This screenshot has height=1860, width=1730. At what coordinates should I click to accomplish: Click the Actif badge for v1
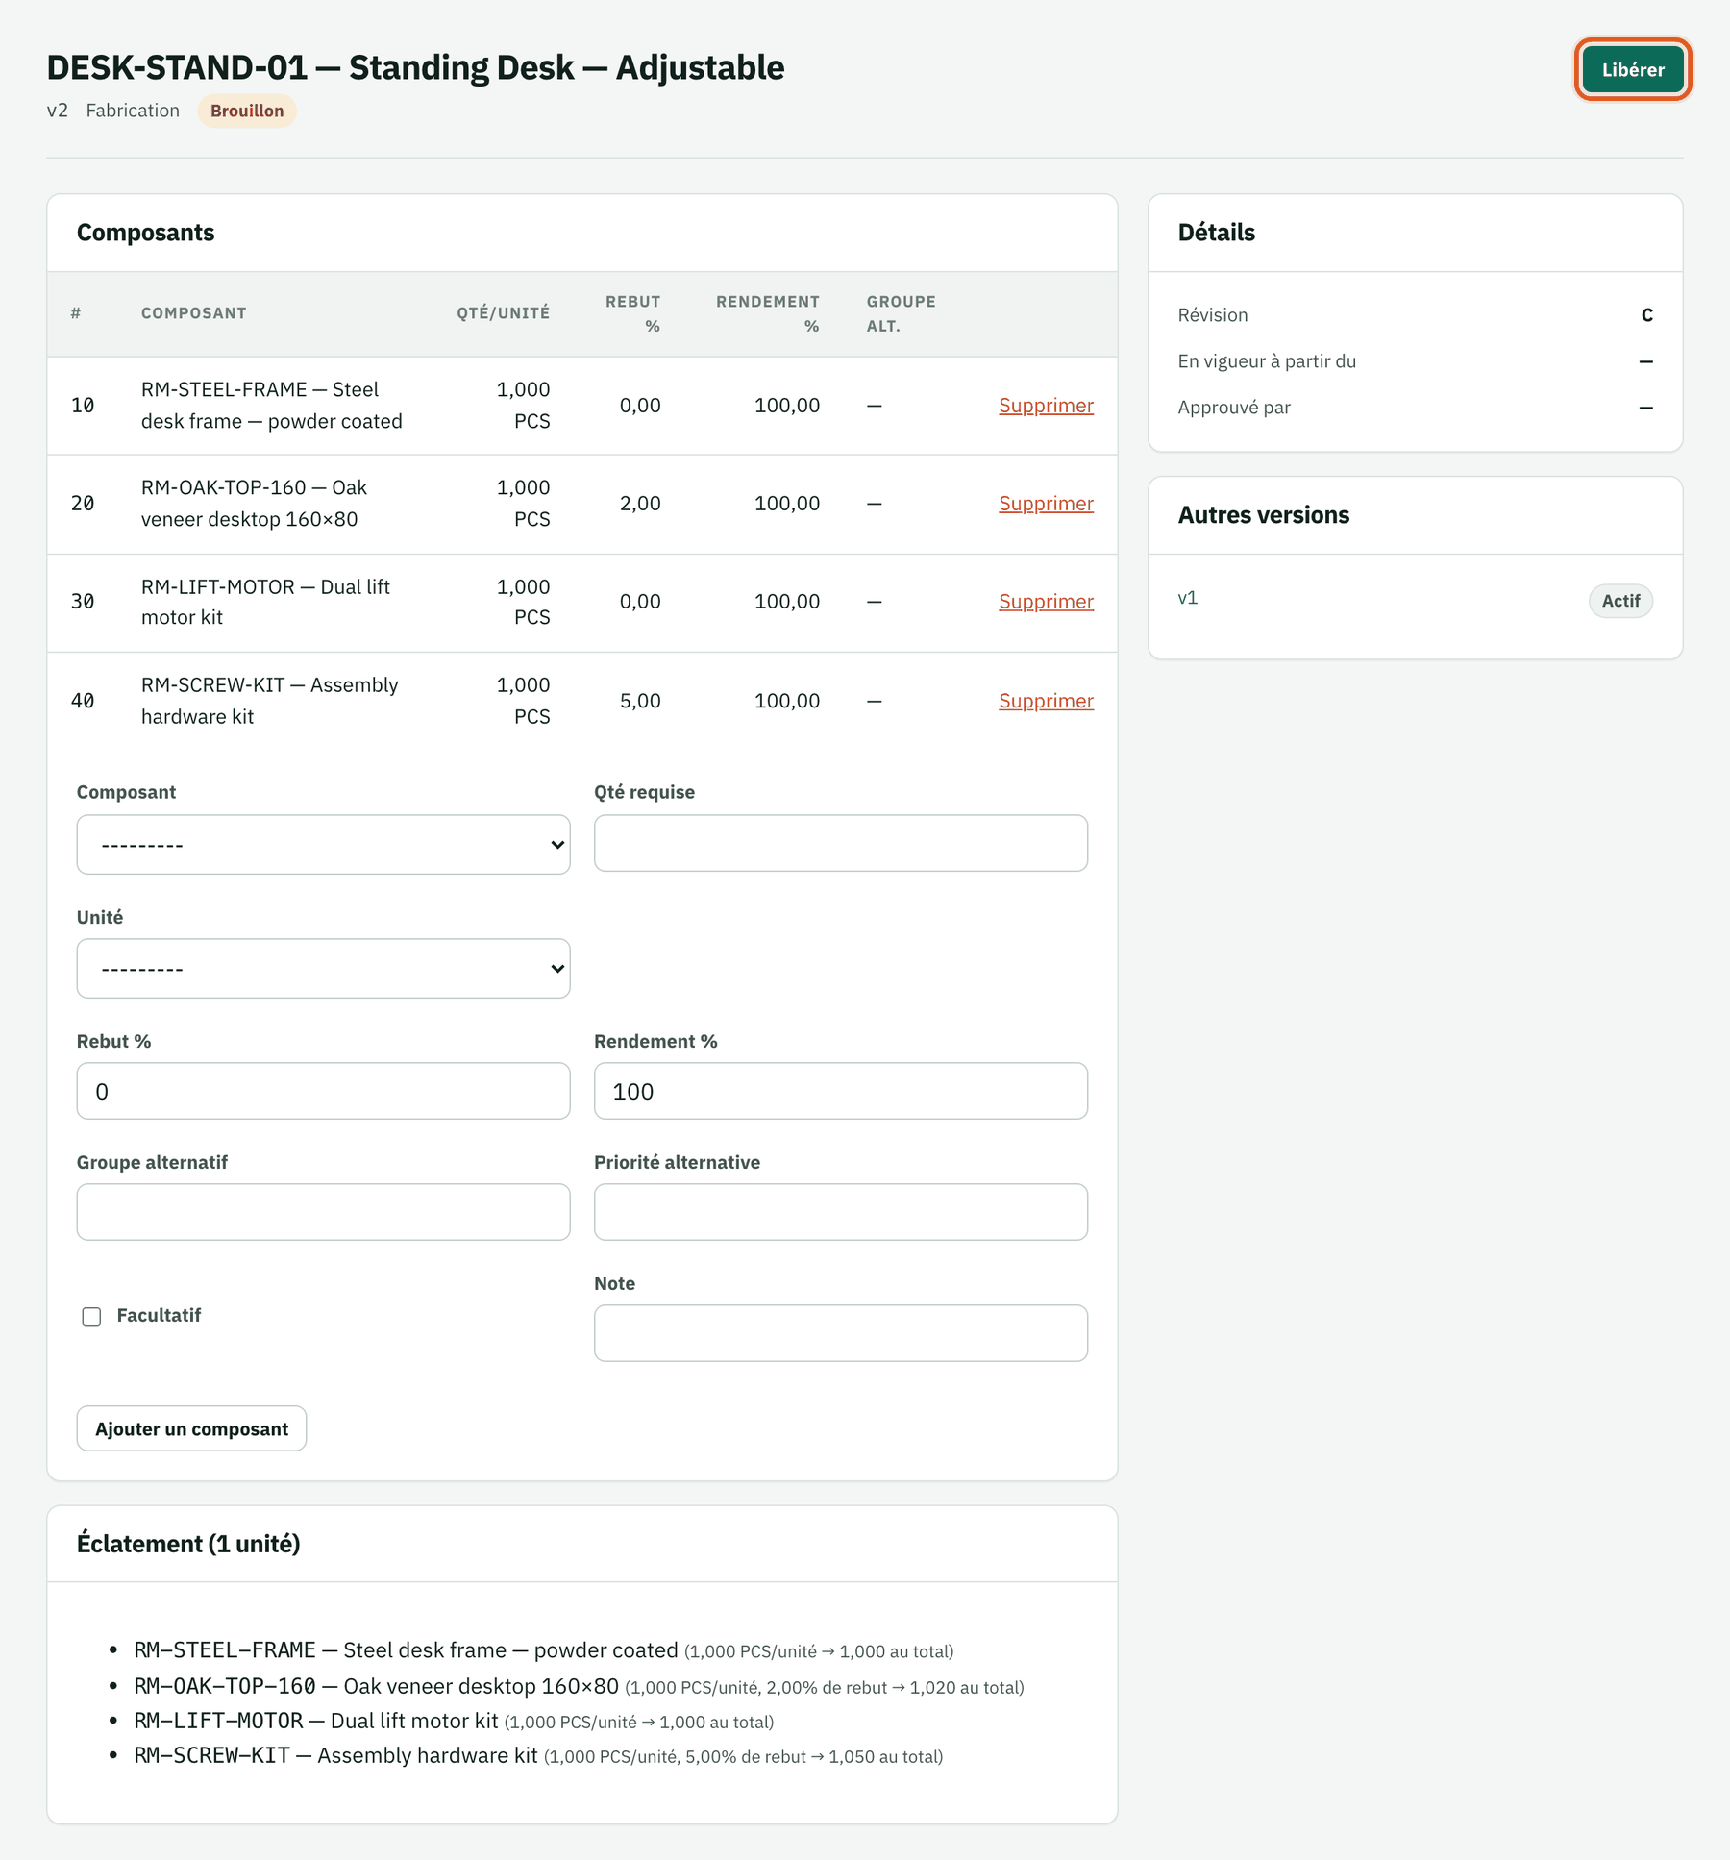coord(1620,601)
